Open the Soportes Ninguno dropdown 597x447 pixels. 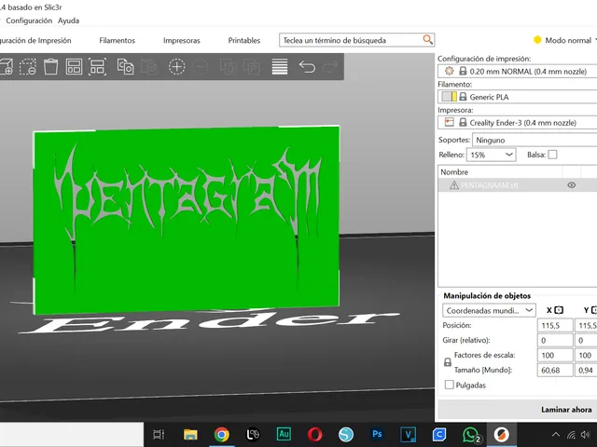pyautogui.click(x=535, y=140)
